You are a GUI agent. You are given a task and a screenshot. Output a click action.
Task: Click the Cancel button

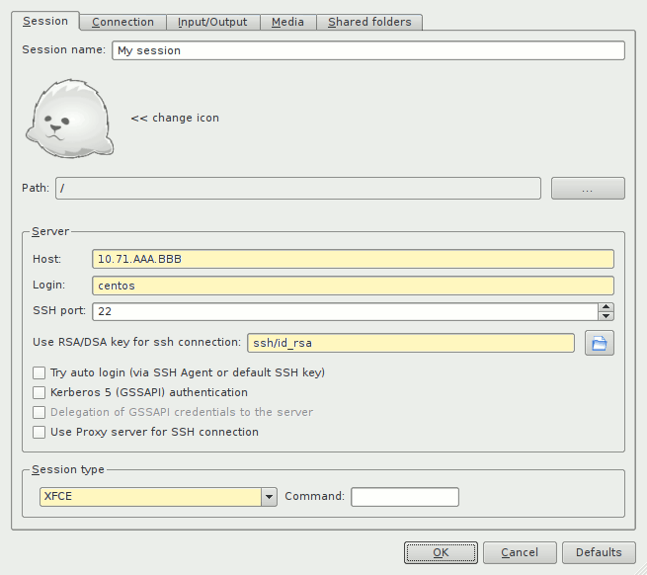pos(519,552)
